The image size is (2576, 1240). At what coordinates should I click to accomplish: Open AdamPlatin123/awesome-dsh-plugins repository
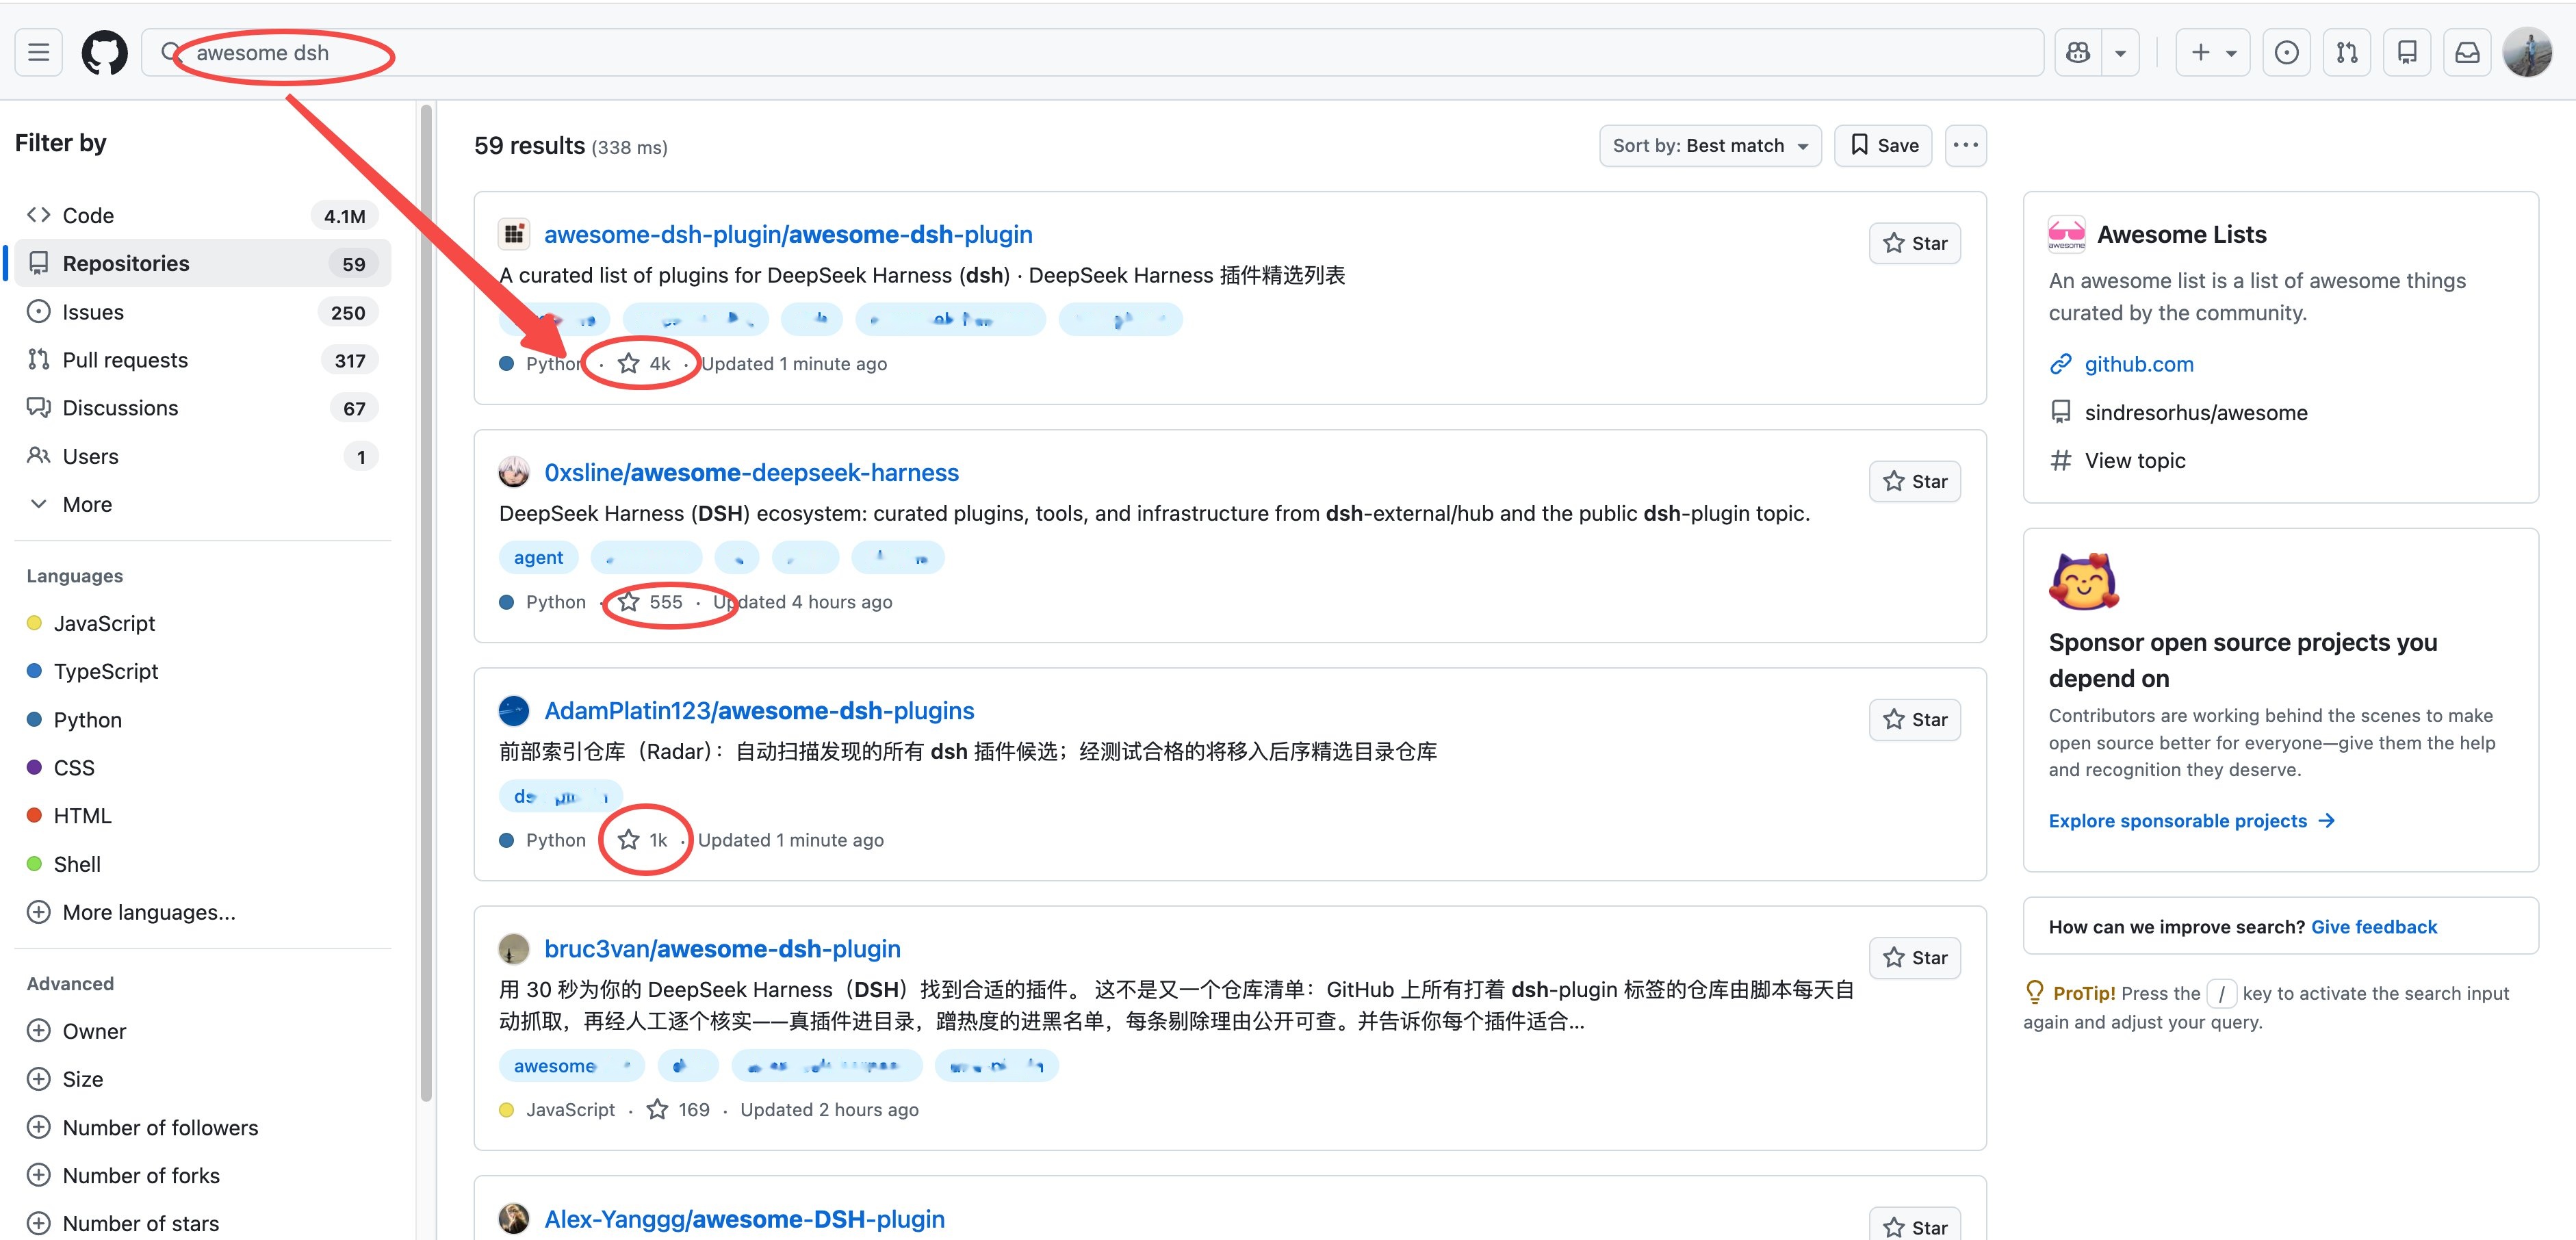[x=759, y=710]
